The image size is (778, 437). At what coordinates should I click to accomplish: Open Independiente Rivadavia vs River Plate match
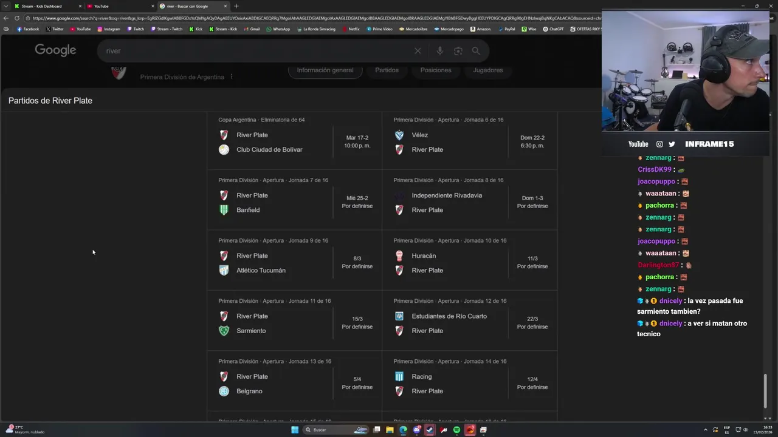tap(469, 200)
